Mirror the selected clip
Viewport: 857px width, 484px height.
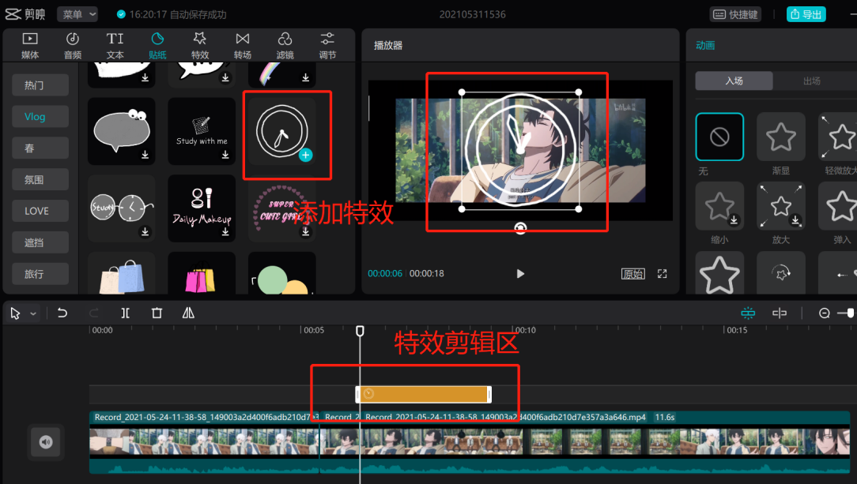(x=188, y=313)
